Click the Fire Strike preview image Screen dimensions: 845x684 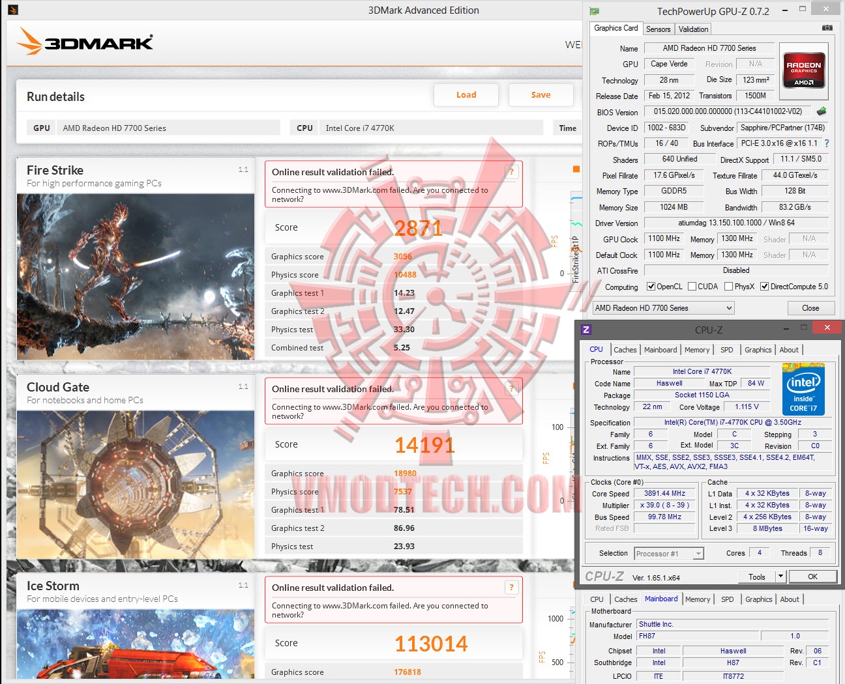coord(136,277)
